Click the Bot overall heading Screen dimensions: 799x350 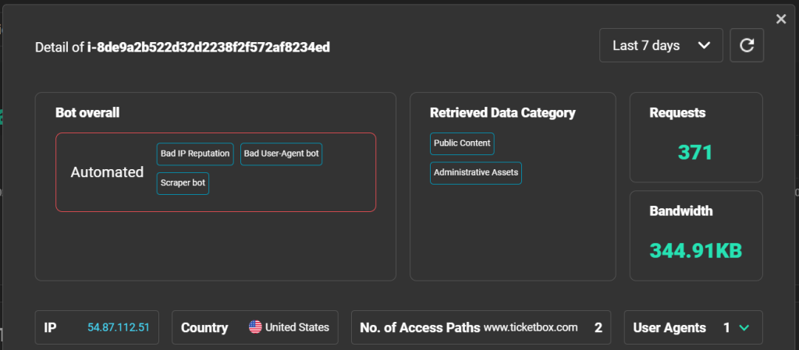click(87, 112)
